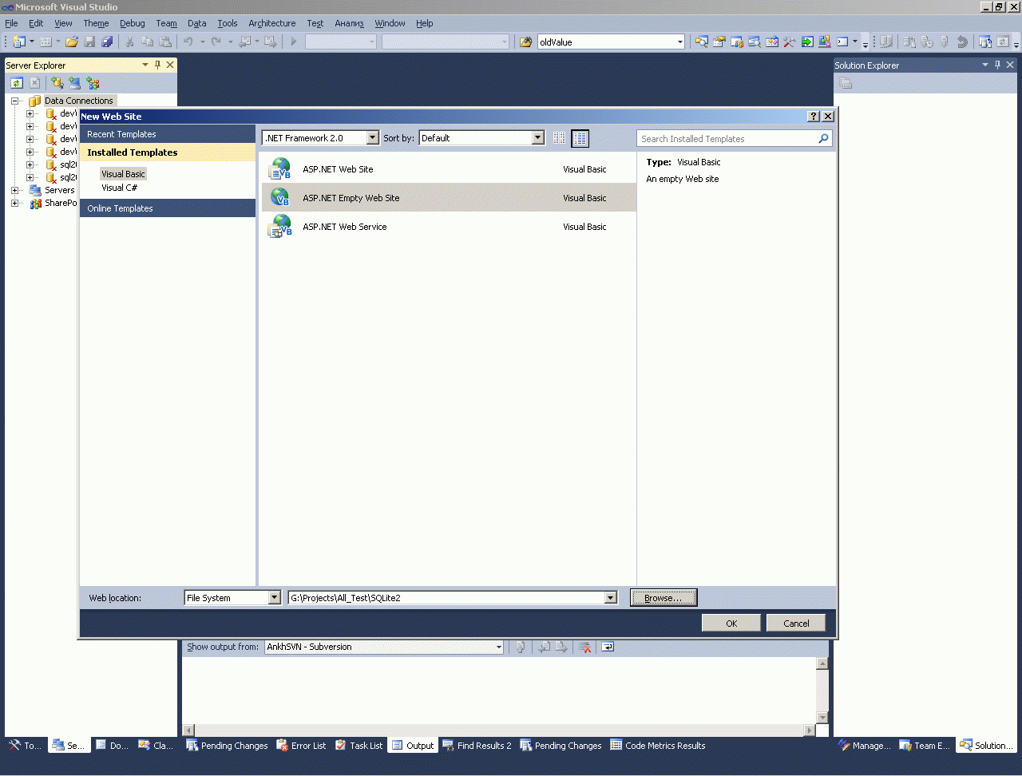This screenshot has height=776, width=1022.
Task: Click the Toolbox hammer and wrench icon
Action: tap(790, 42)
